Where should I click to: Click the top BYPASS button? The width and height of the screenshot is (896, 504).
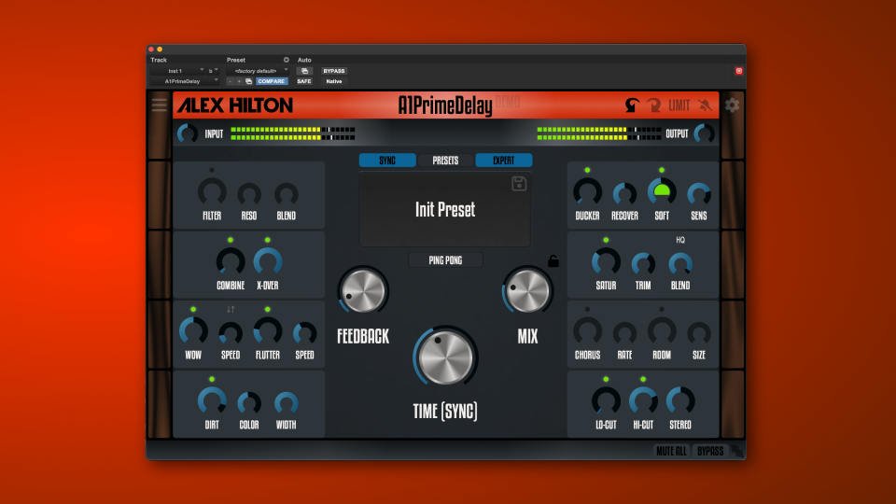[x=334, y=71]
